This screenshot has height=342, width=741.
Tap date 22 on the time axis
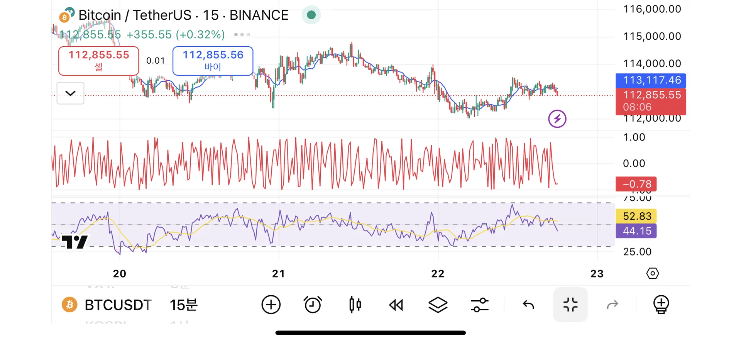(x=438, y=274)
